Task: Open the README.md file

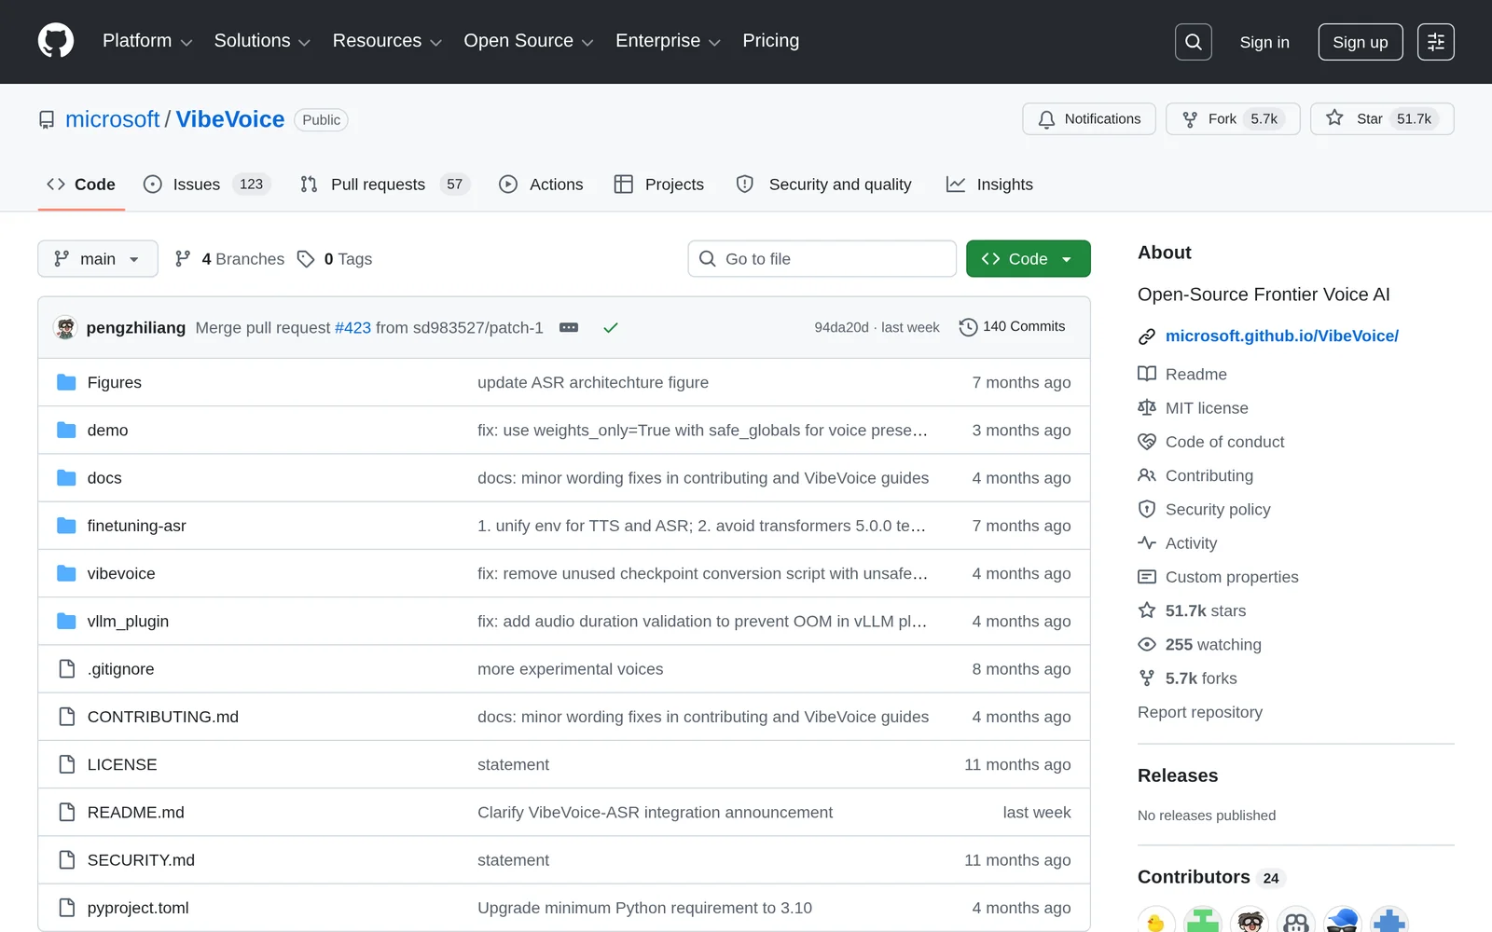Action: [x=136, y=813]
